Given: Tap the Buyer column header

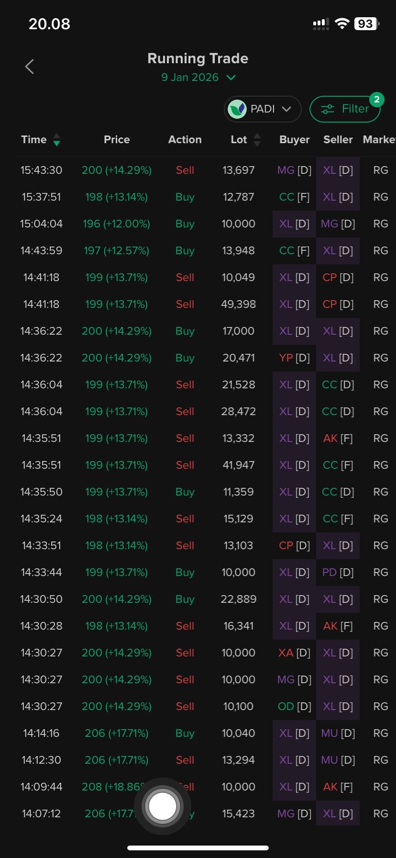Looking at the screenshot, I should (x=294, y=140).
